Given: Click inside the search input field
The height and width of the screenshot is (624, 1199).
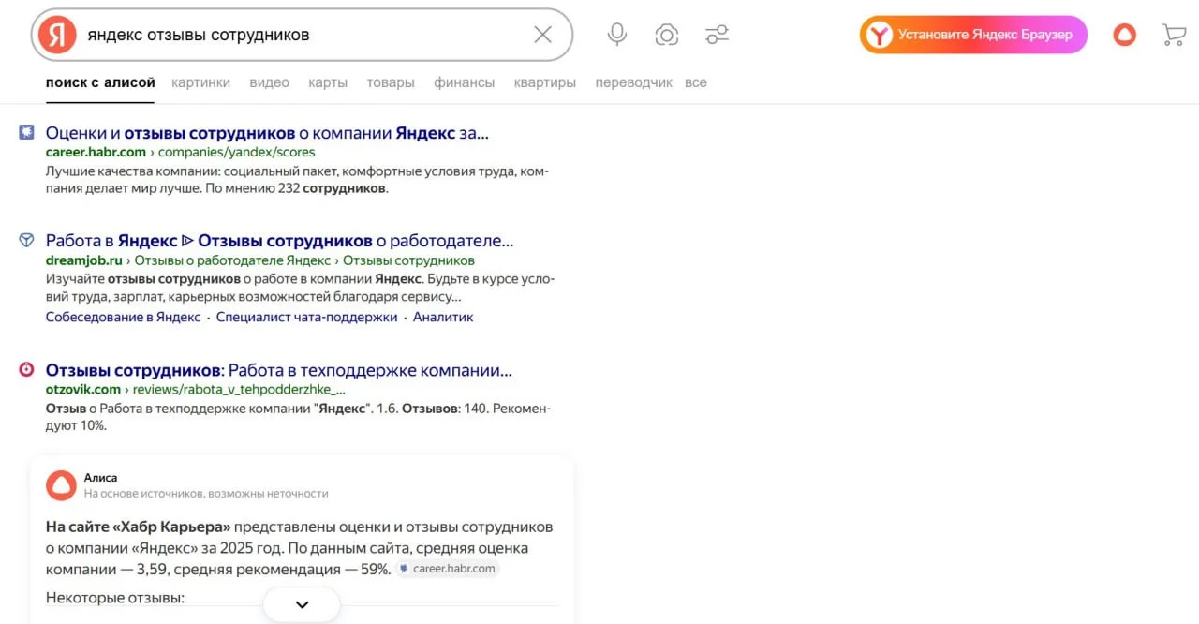Looking at the screenshot, I should click(x=281, y=34).
